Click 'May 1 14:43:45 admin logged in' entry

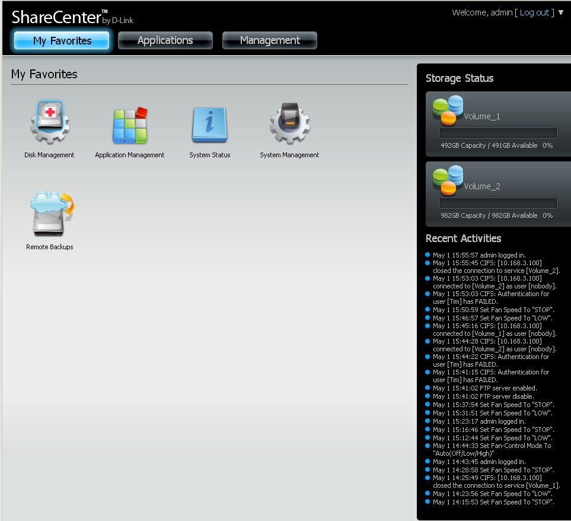point(479,462)
